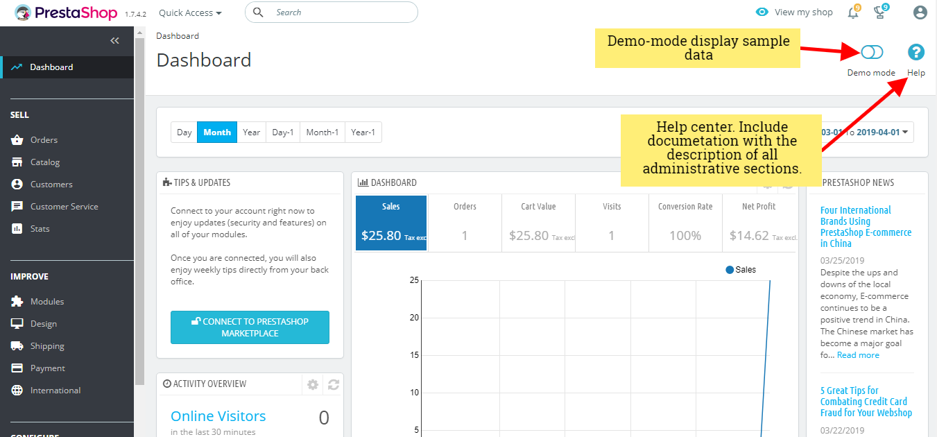937x437 pixels.
Task: Select the Visits metric tile
Action: [612, 223]
